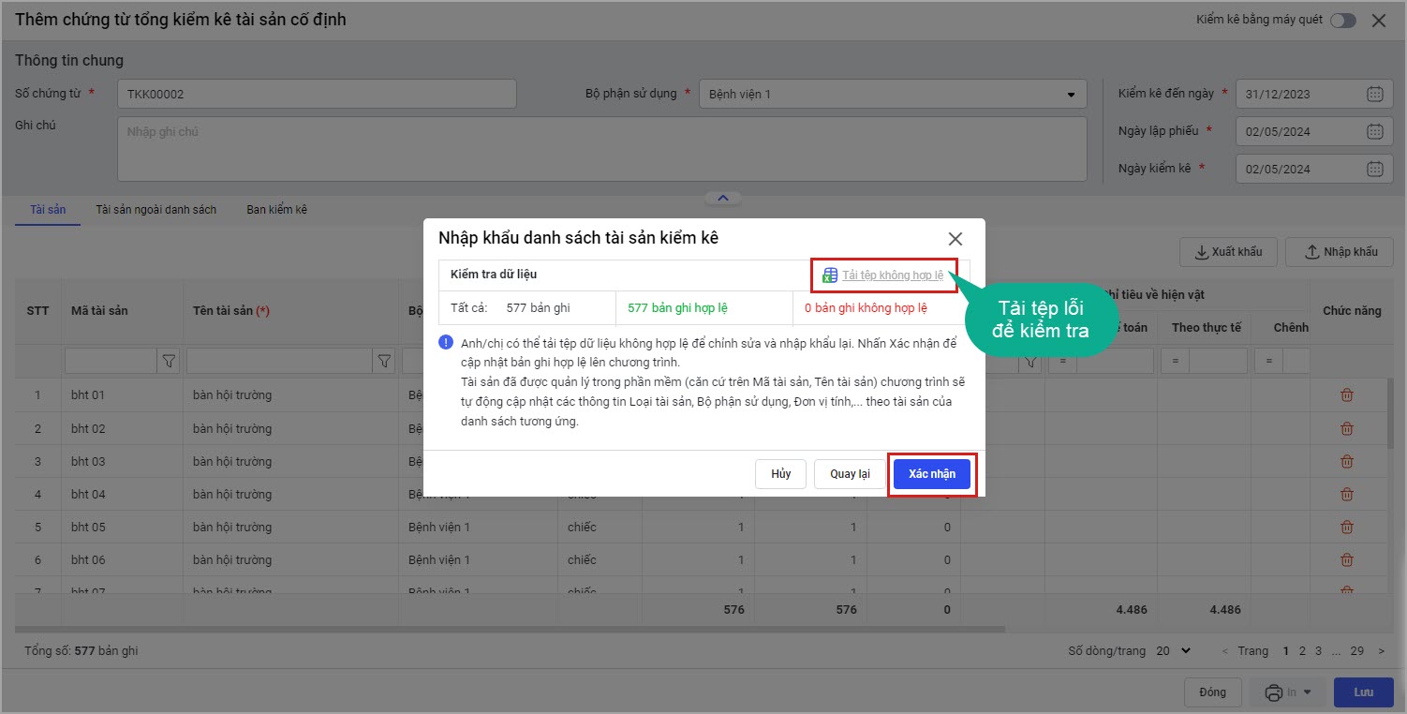Click the equals filter operator under Chênh column

click(x=1270, y=361)
